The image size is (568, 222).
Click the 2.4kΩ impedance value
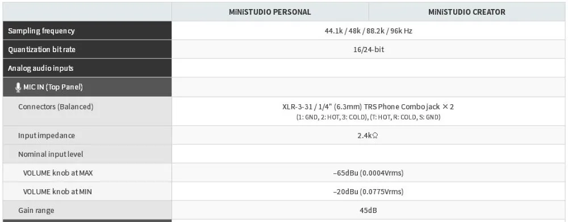pyautogui.click(x=368, y=136)
